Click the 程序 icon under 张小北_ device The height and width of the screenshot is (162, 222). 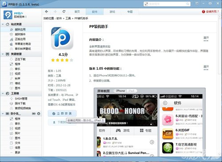[x=12, y=119]
